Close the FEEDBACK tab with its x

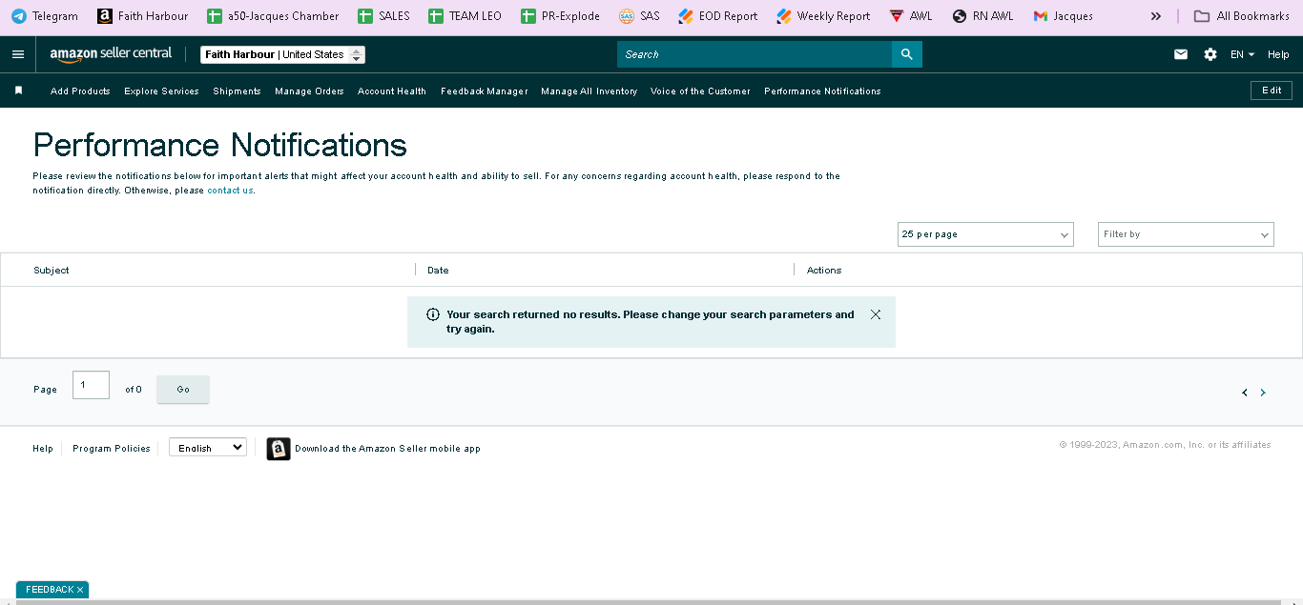[x=80, y=590]
